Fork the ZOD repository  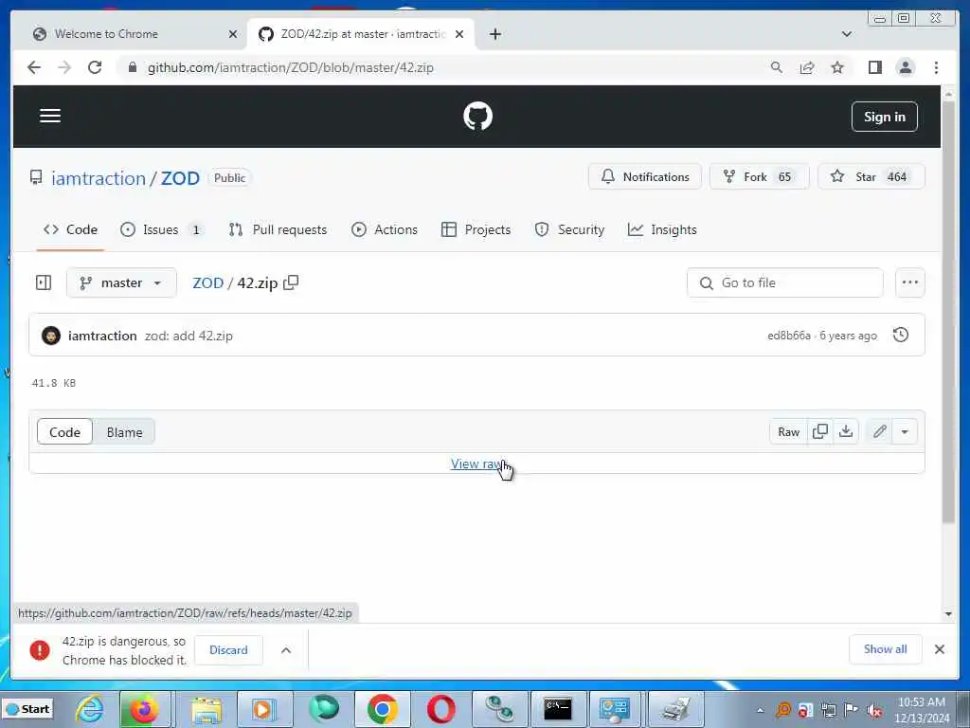click(x=759, y=176)
